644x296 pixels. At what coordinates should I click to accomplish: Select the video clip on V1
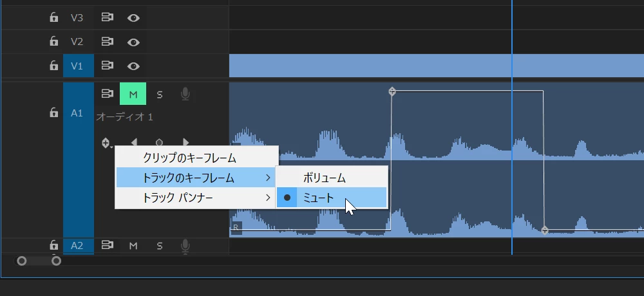click(436, 66)
